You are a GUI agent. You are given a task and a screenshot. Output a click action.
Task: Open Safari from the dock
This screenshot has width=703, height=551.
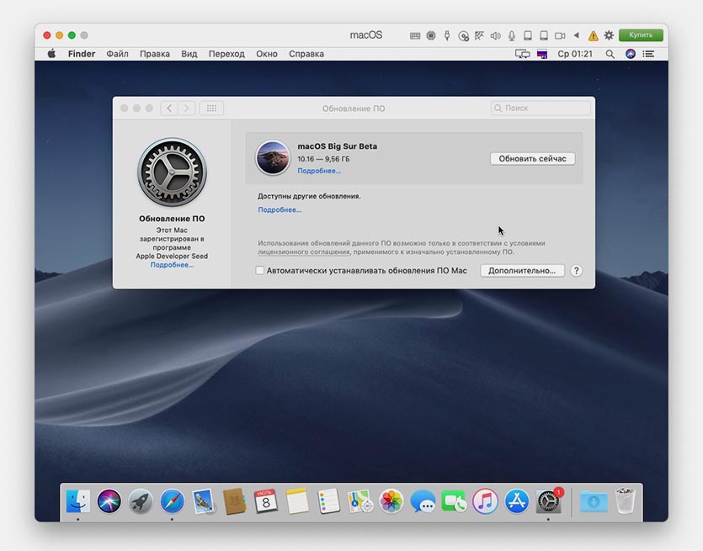point(172,501)
